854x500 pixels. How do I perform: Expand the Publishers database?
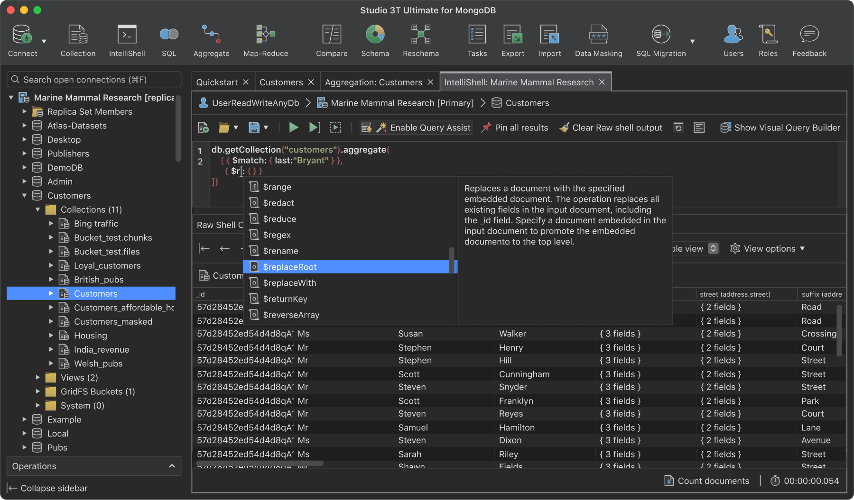(x=25, y=153)
